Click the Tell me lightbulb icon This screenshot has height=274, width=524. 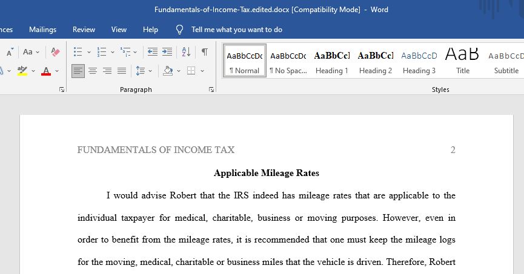179,30
